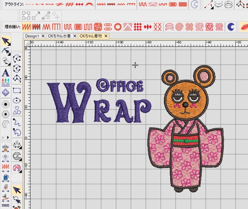Viewport: 248px width, 209px height.
Task: Select the freehand open line tool
Action: pyautogui.click(x=17, y=122)
